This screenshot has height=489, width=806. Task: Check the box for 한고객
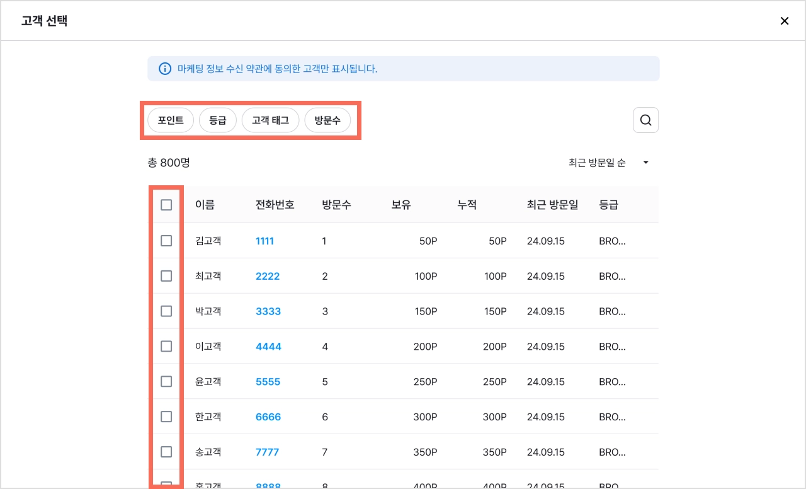point(166,417)
